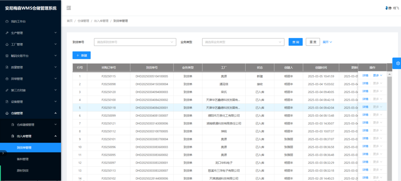Click the clipboard icon beside 仓库建模管理
The width and height of the screenshot is (401, 181).
[x=13, y=125]
